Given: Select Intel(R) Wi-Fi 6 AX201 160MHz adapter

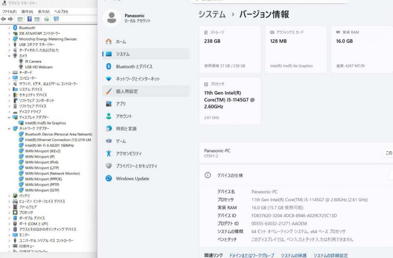Looking at the screenshot, I should click(49, 146).
